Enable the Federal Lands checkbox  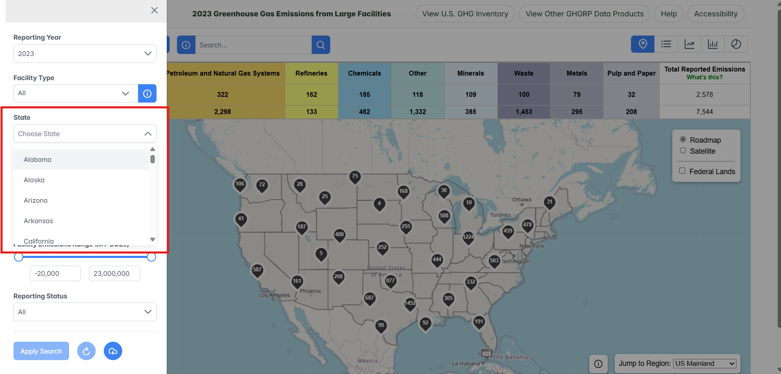[683, 170]
